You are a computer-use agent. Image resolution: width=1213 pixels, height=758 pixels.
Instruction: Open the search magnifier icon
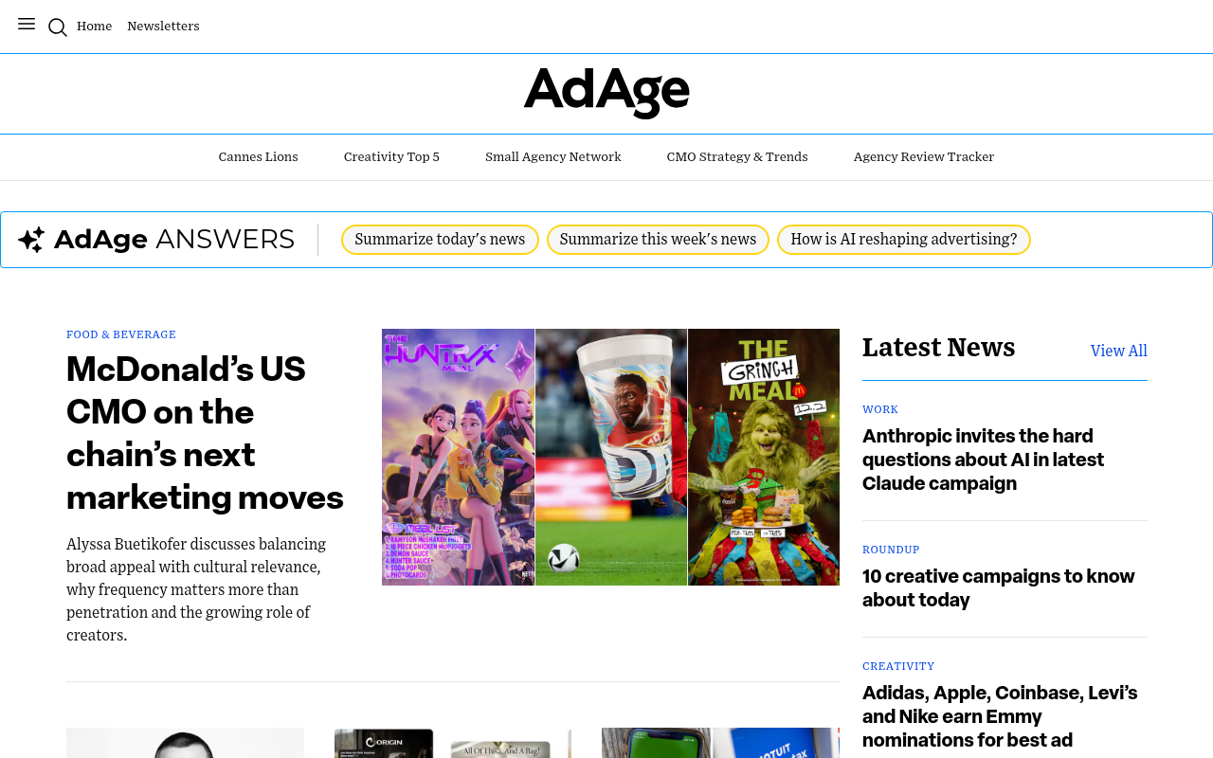tap(58, 27)
